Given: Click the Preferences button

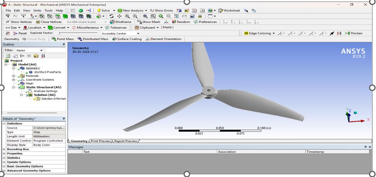Looking at the screenshot, I should [x=205, y=22].
